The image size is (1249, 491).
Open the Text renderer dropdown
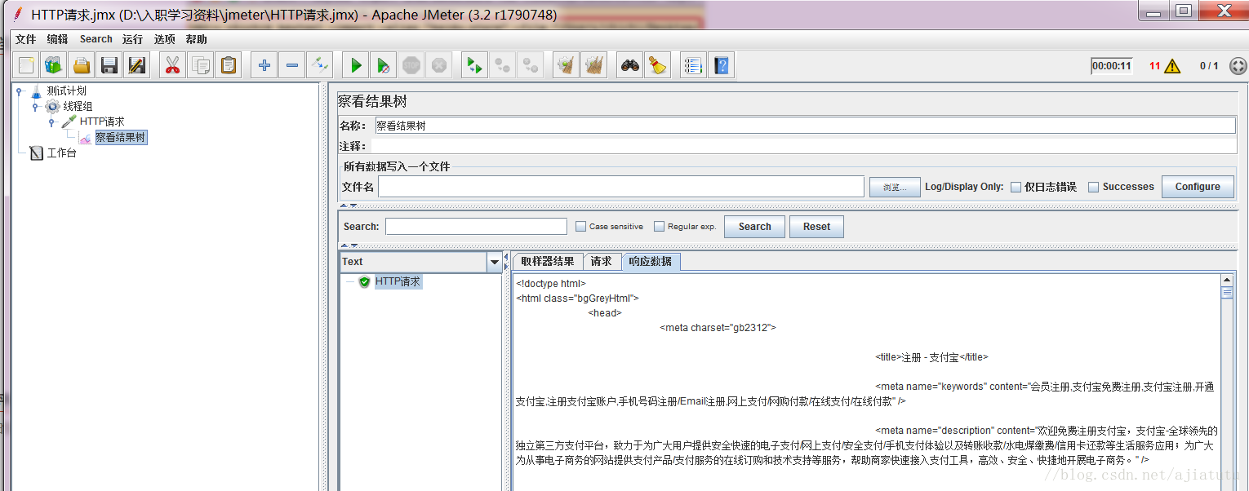click(x=494, y=262)
